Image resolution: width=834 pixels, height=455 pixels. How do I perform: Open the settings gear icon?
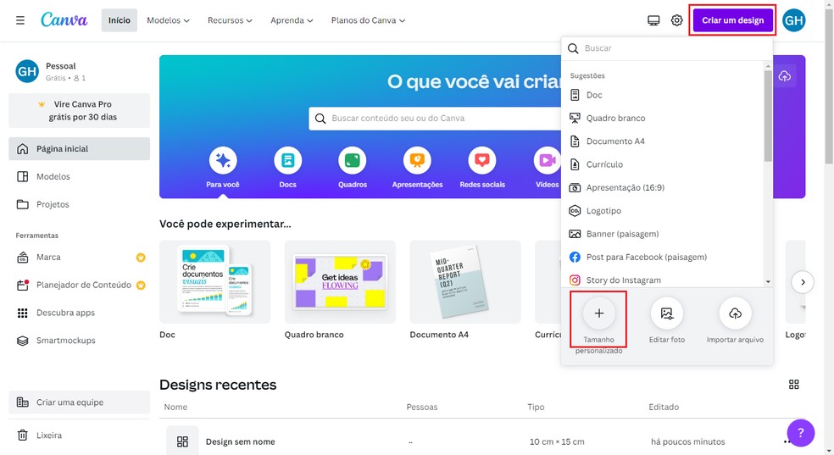676,20
